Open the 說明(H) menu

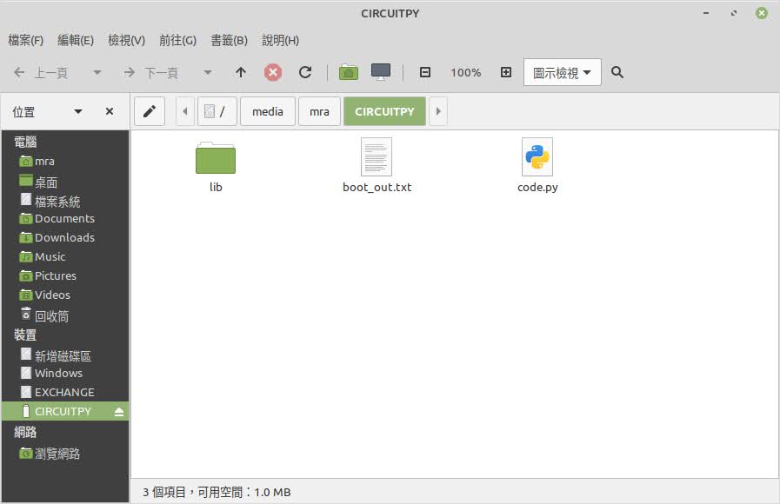281,40
